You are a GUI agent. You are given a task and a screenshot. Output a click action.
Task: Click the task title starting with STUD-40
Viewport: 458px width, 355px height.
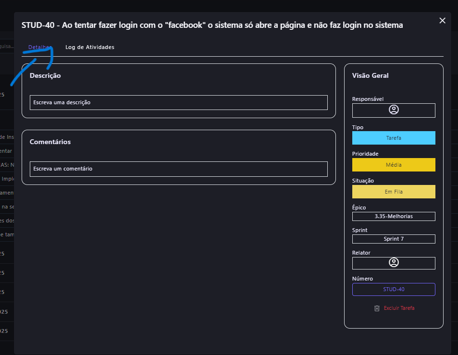coord(212,25)
